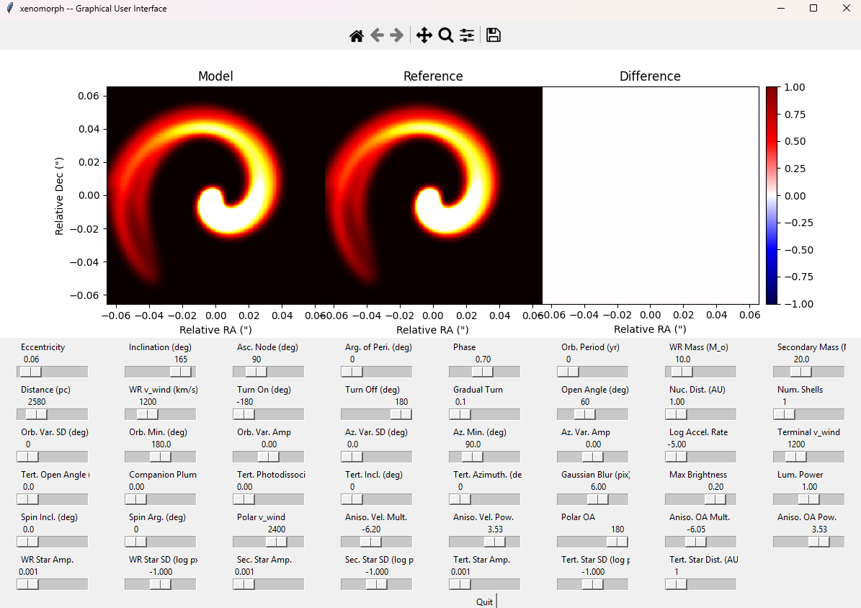Adjust the Aniso. Vel. Mult. slider
861x608 pixels.
click(377, 542)
